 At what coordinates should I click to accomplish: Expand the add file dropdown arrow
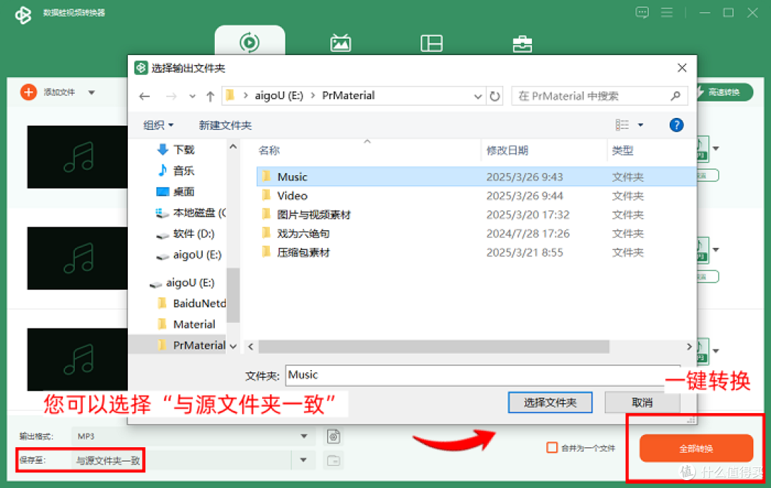[x=91, y=92]
